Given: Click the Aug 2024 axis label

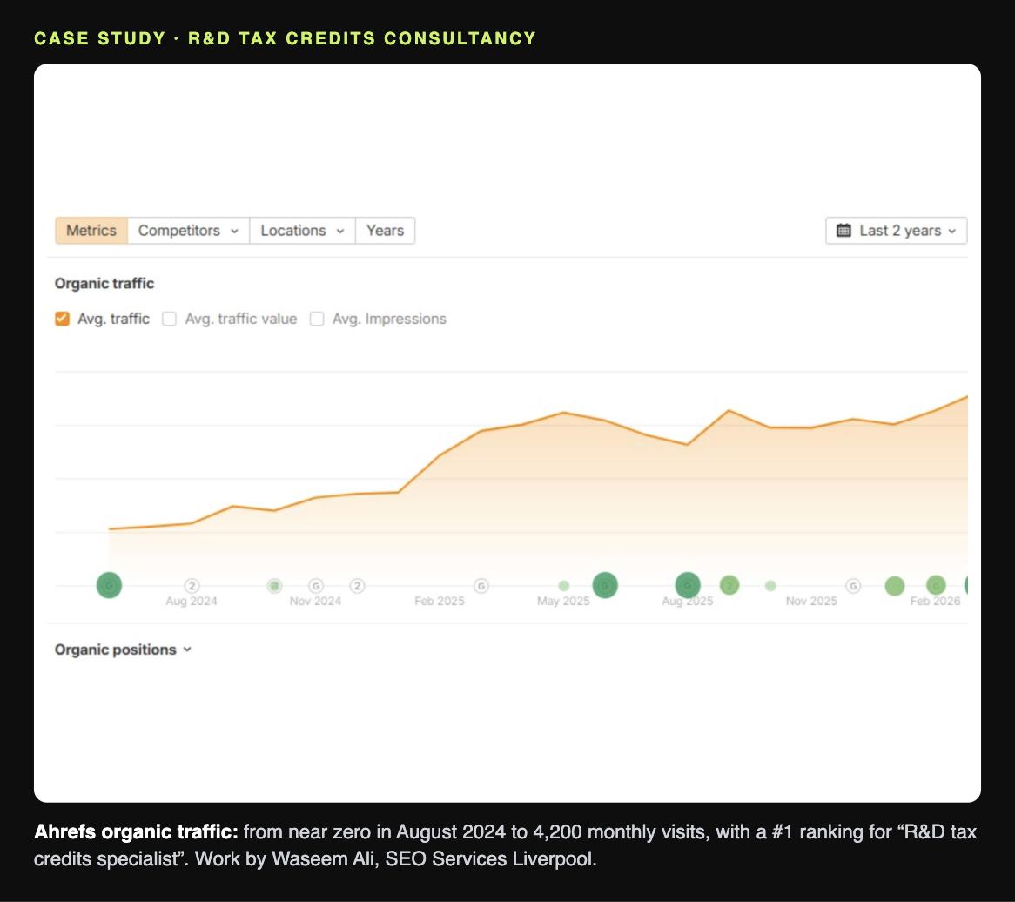Looking at the screenshot, I should tap(191, 601).
